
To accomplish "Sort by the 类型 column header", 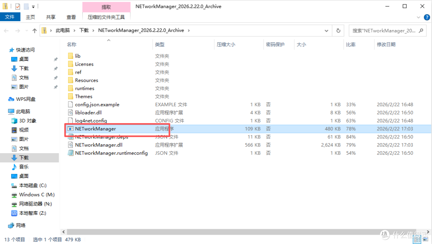I will pos(160,44).
